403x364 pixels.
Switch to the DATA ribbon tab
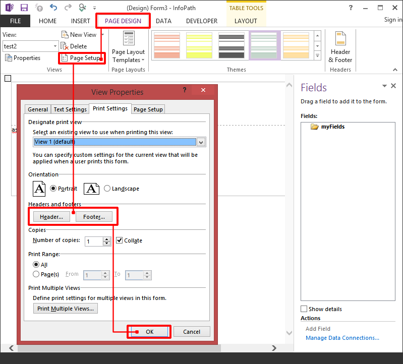164,21
